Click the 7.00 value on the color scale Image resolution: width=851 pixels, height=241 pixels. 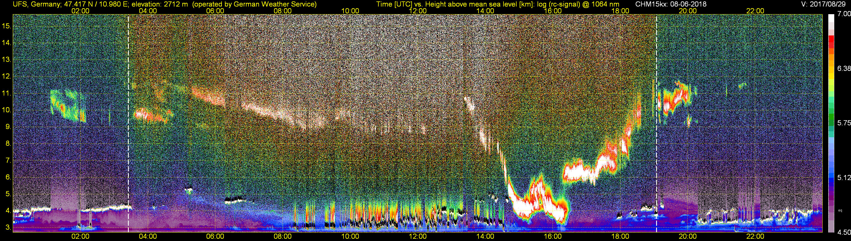tap(844, 14)
